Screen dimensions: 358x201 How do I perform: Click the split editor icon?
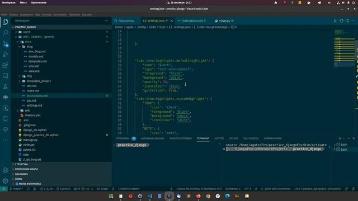[347, 21]
